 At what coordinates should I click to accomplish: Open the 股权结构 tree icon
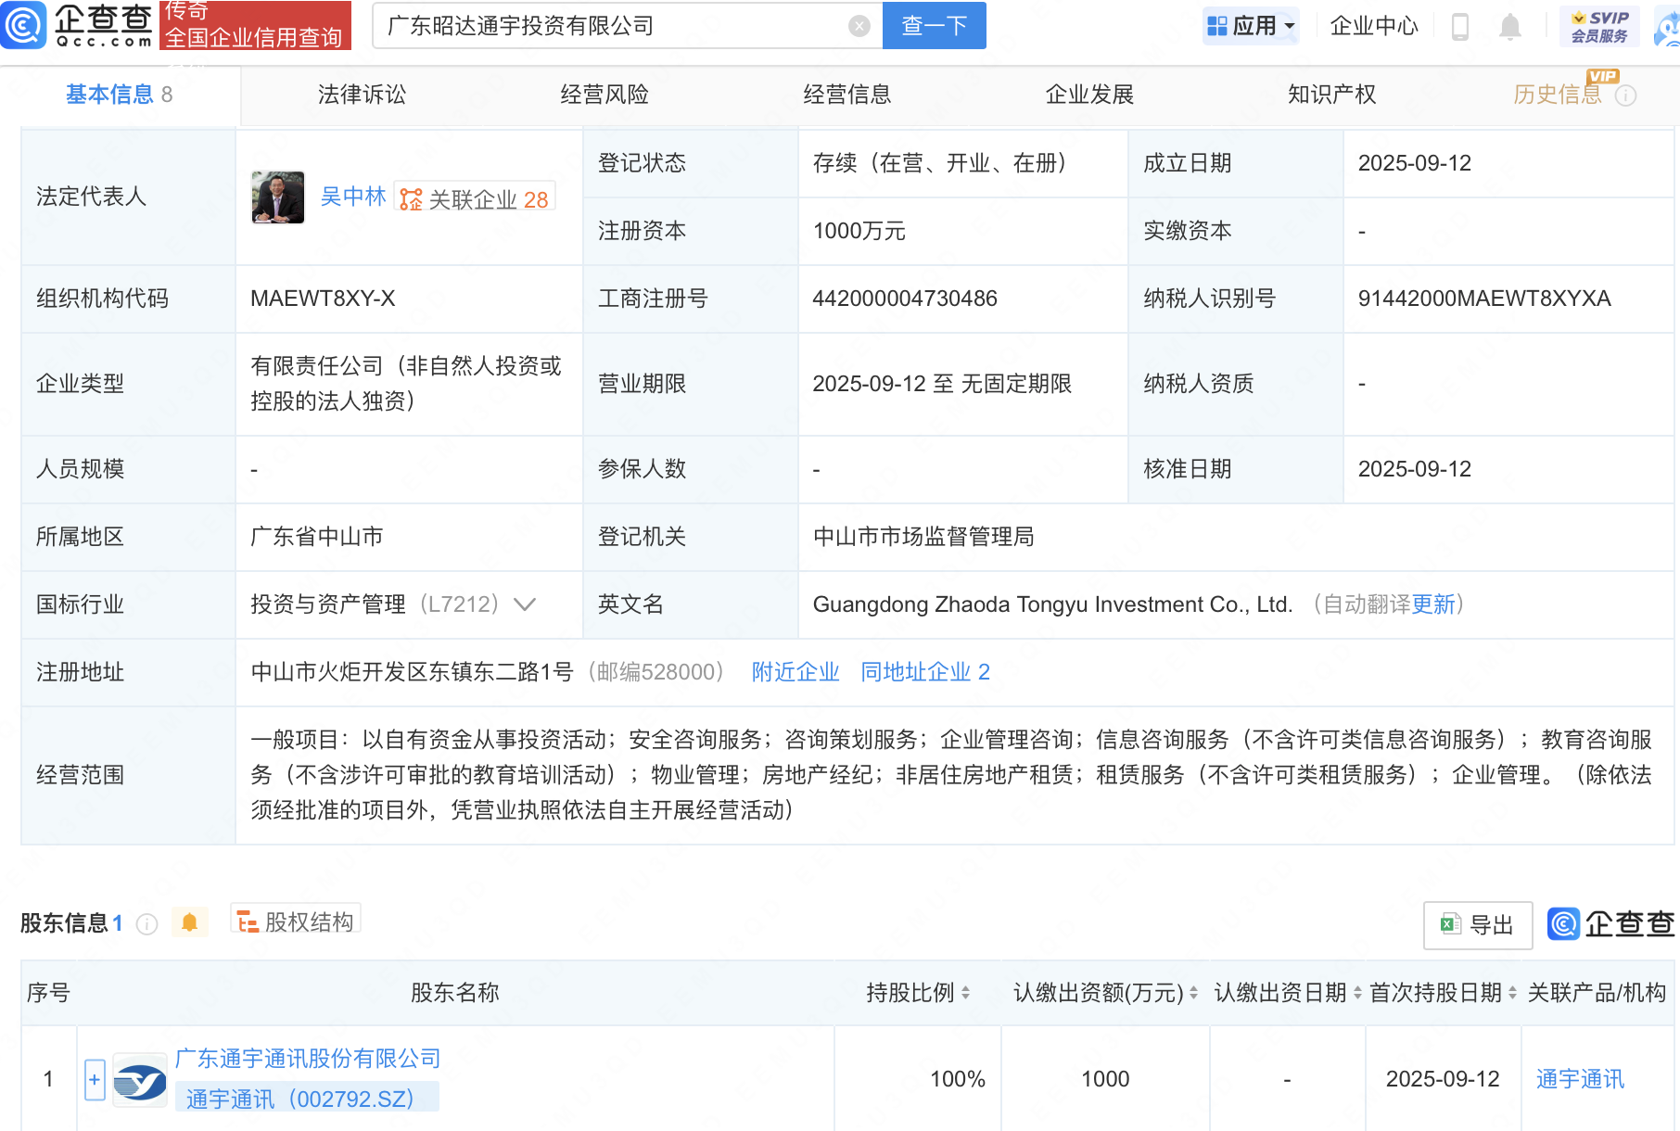point(248,921)
